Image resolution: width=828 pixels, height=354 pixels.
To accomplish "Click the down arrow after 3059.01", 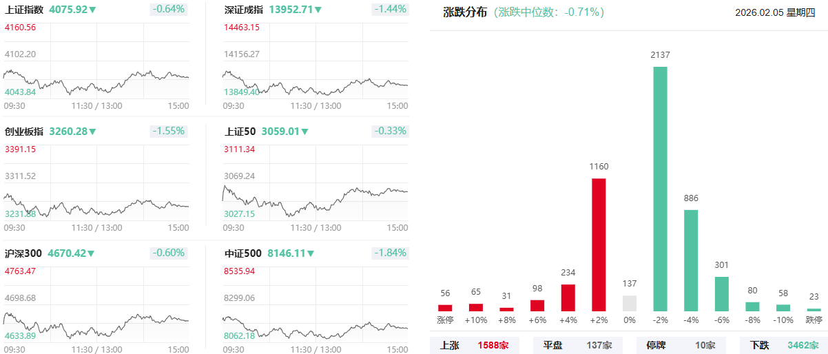I will tap(305, 132).
